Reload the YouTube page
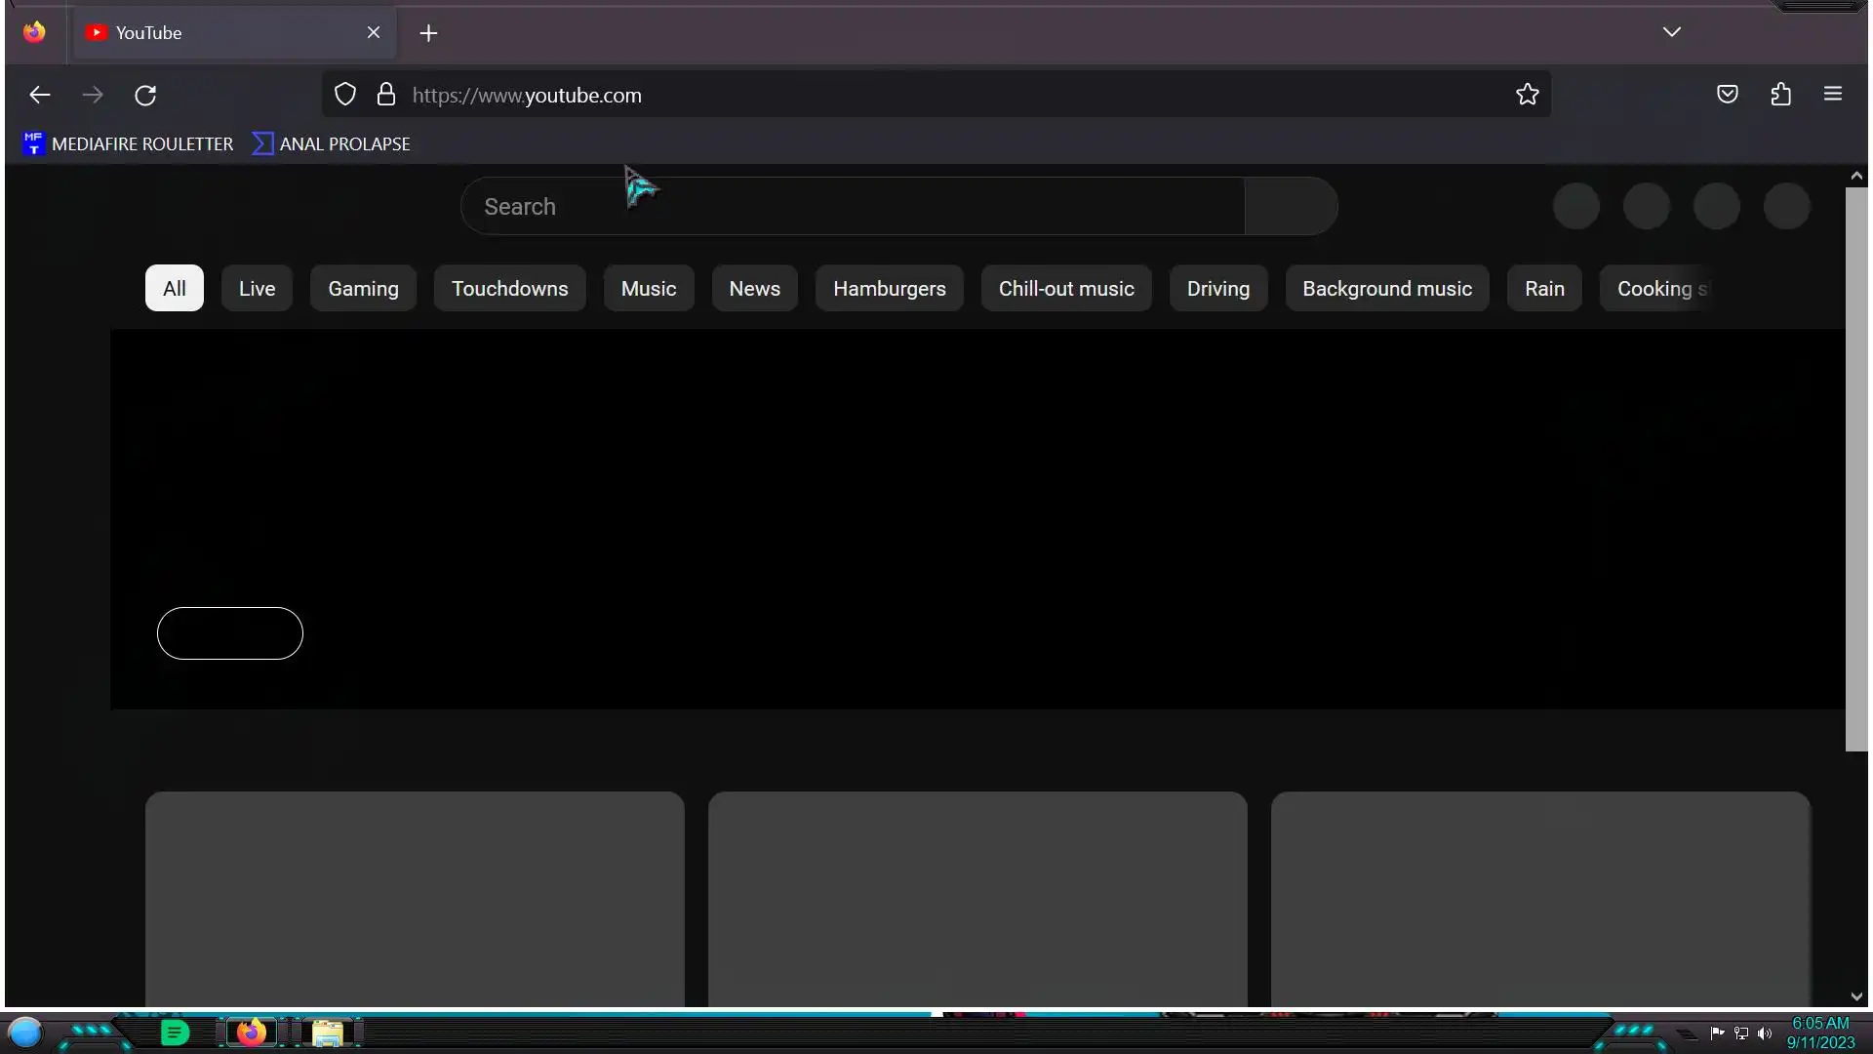 [x=145, y=95]
